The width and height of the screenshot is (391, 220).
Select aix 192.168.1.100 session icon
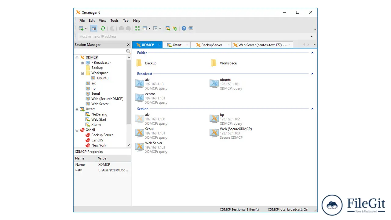(140, 119)
